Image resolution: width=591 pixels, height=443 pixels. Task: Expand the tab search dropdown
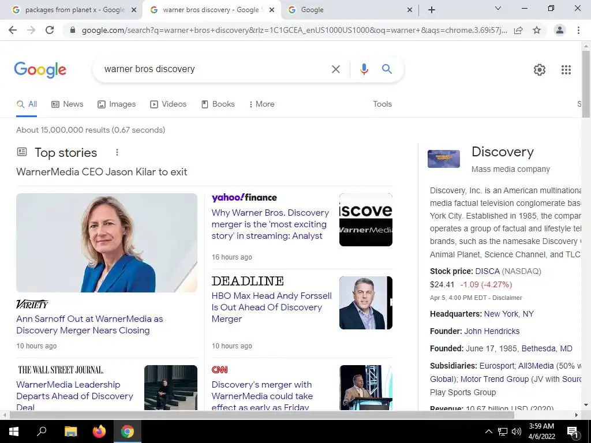coord(498,8)
